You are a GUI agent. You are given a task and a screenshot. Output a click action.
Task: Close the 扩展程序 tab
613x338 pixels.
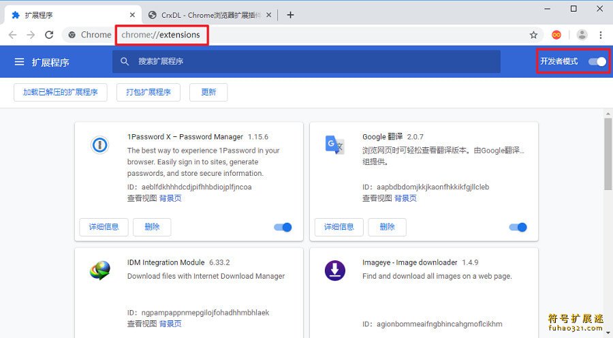coord(132,15)
